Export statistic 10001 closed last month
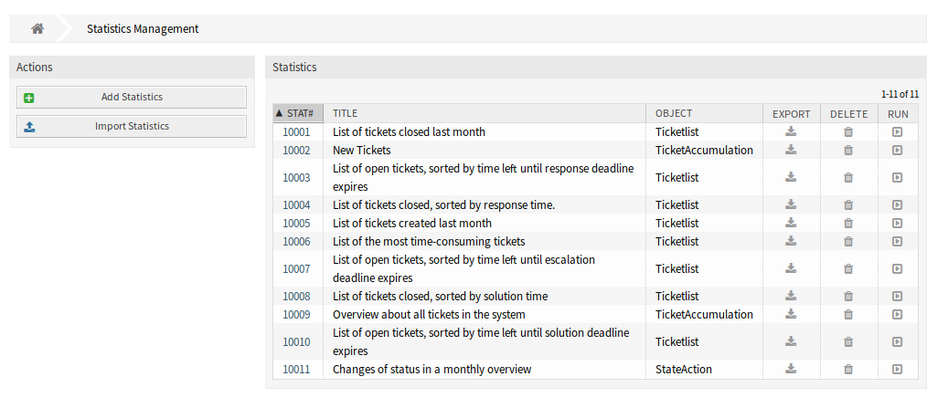 coord(791,131)
